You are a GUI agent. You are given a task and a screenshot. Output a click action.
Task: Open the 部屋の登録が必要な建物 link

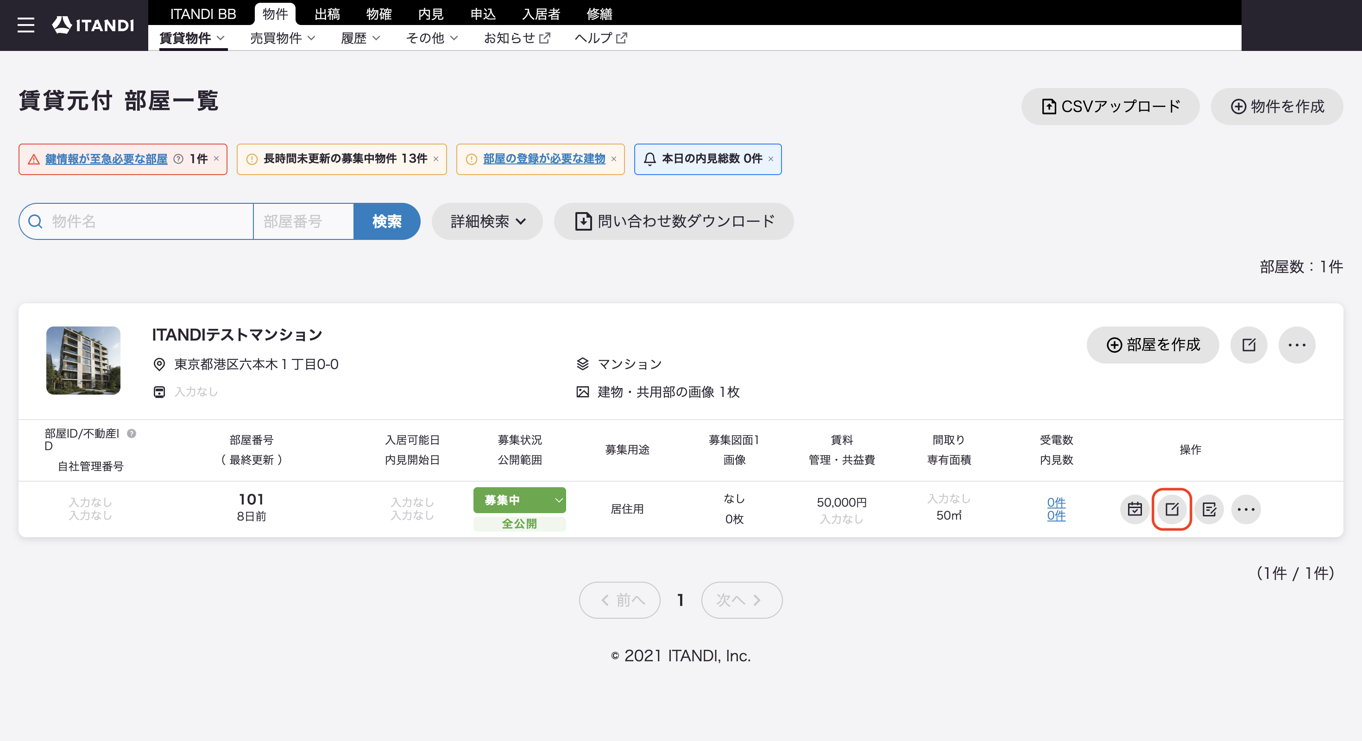pyautogui.click(x=543, y=158)
